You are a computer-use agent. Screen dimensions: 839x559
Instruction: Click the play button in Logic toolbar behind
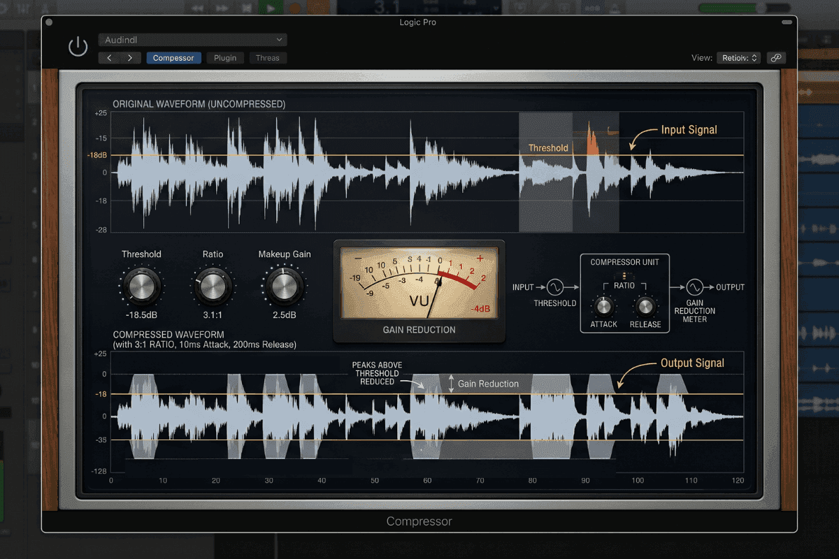[x=269, y=8]
